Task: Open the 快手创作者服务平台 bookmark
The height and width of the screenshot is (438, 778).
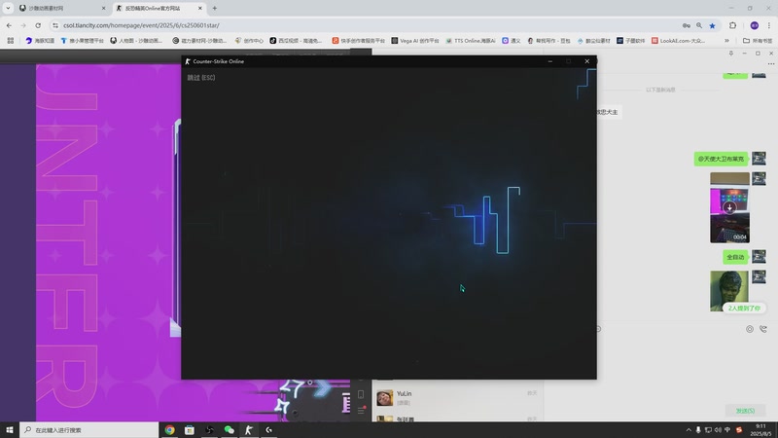Action: (x=358, y=40)
